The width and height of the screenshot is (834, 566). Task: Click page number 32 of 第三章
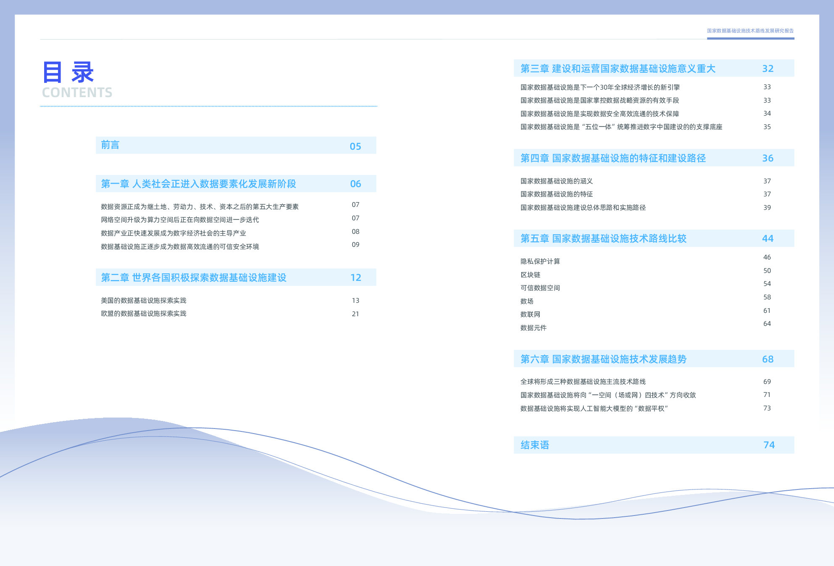pyautogui.click(x=768, y=69)
